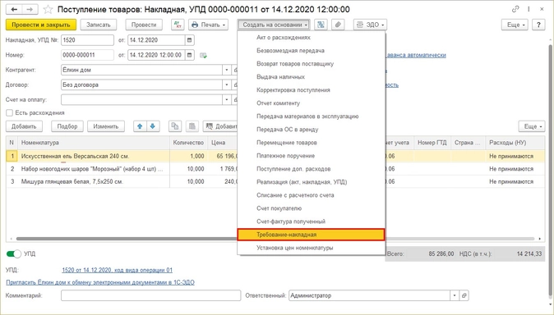Click the Провести и закрыть button

(x=40, y=25)
